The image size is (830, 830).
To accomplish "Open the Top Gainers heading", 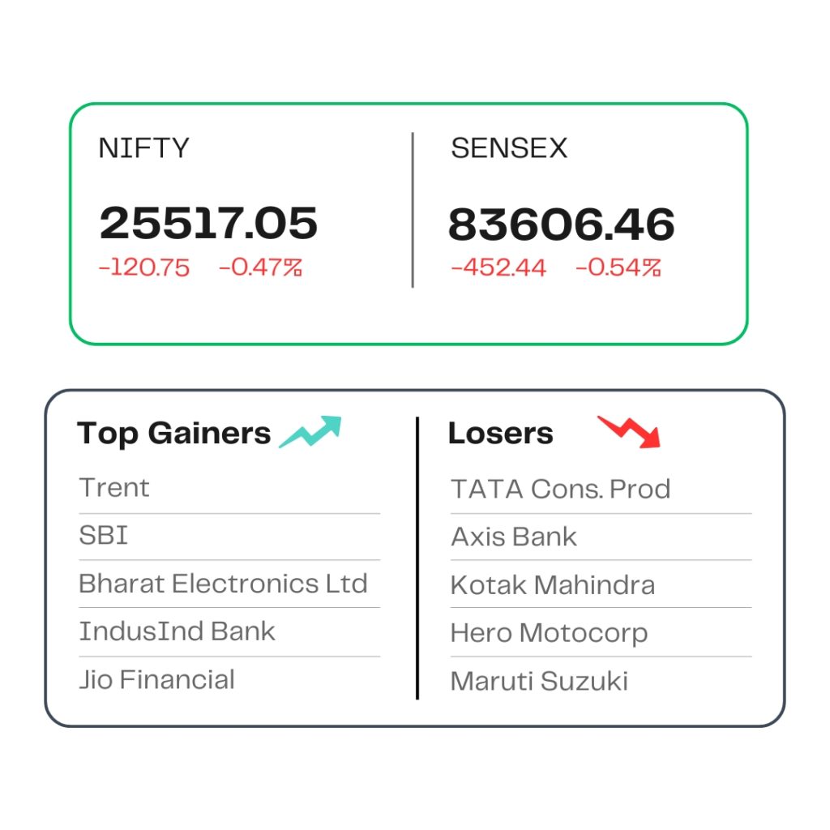I will point(173,434).
